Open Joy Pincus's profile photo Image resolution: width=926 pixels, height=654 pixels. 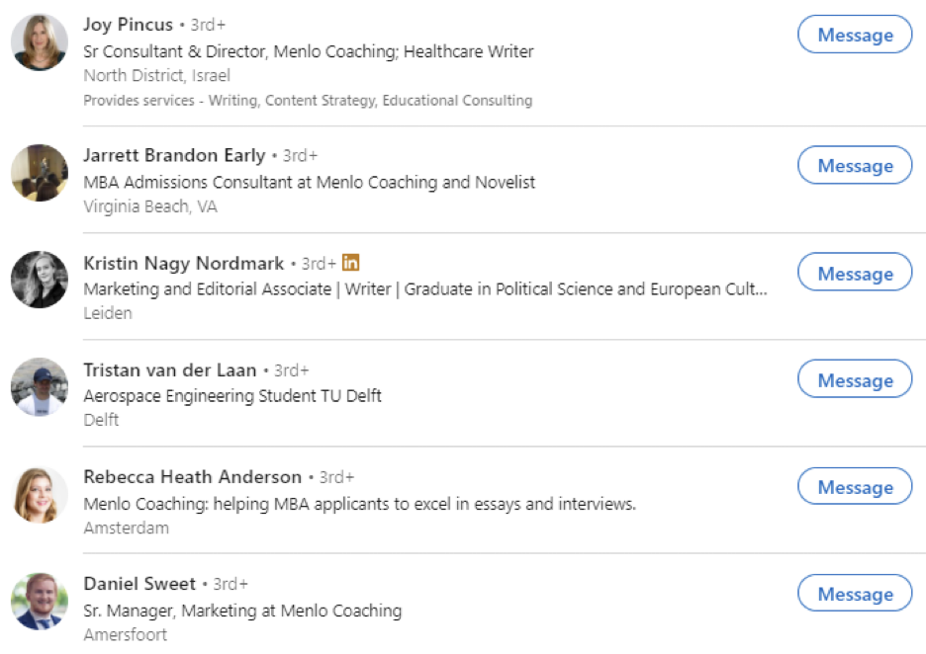point(40,42)
